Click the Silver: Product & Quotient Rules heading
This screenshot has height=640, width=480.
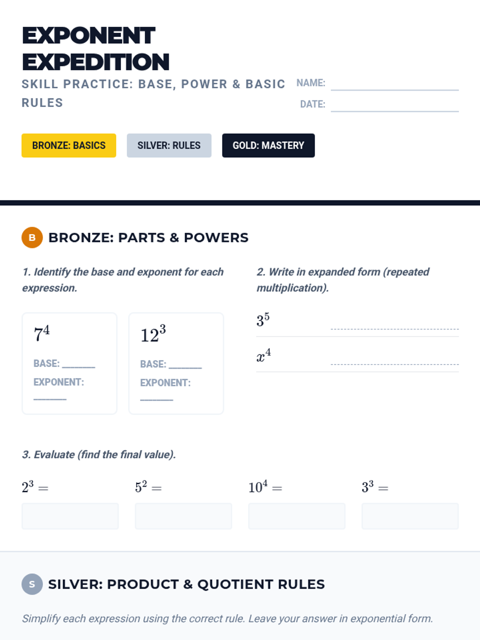tap(186, 584)
